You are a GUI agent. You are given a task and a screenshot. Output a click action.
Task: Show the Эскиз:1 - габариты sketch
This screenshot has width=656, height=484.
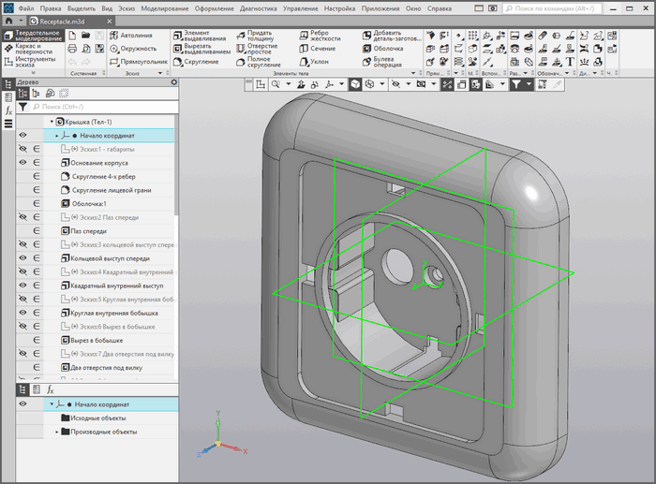[x=22, y=149]
